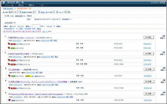Image resolution: width=167 pixels, height=104 pixels.
Task: Open the entry 2 title link from 平凡社
Action: point(20,54)
